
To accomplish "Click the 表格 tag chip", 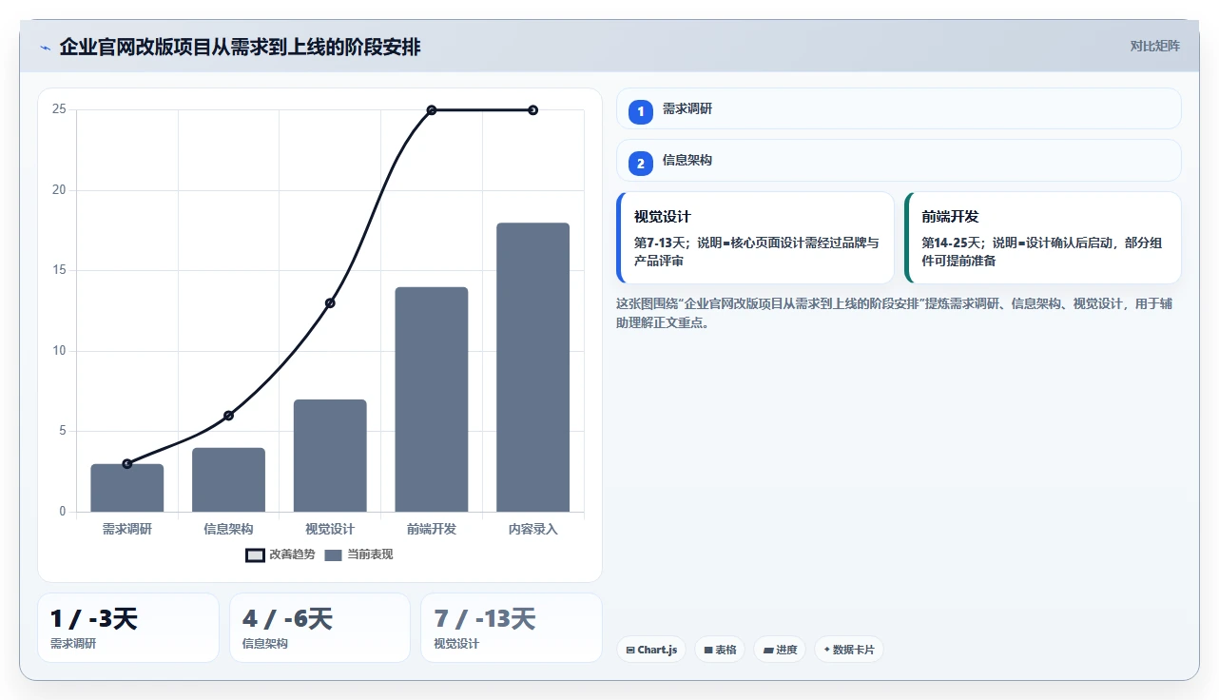I will tap(720, 650).
